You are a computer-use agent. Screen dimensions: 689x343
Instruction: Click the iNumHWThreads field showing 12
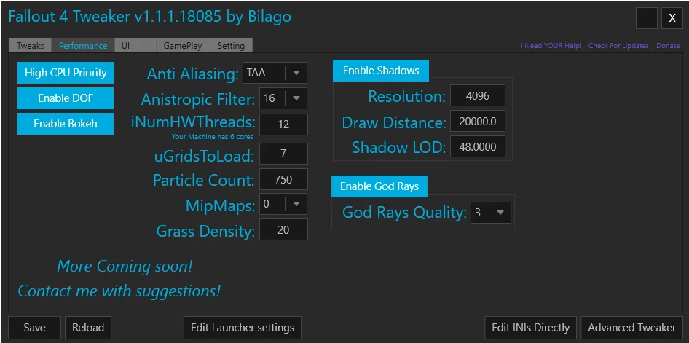[x=283, y=125]
